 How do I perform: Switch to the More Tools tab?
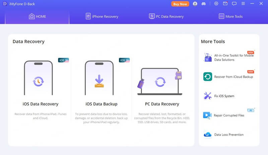(230, 17)
